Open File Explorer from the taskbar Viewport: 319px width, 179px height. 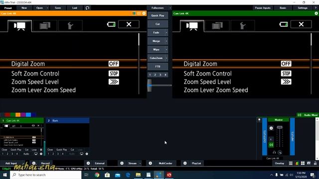click(138, 175)
